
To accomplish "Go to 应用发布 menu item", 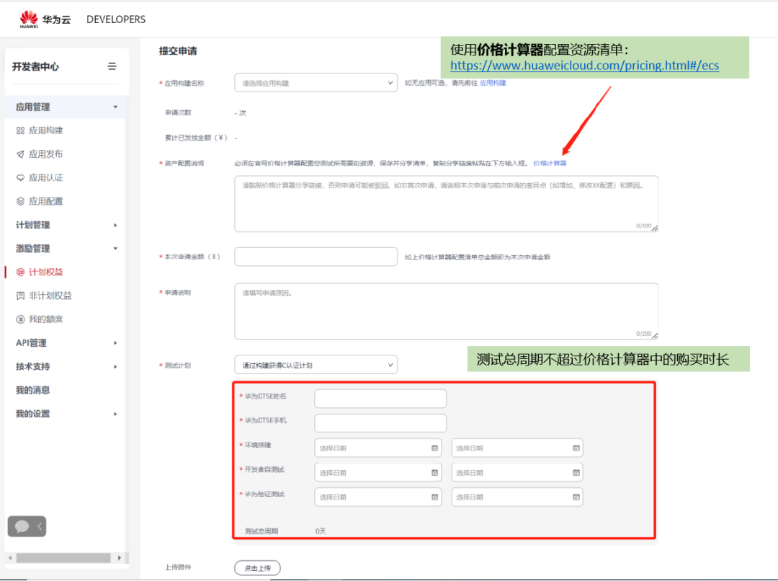I will [45, 154].
